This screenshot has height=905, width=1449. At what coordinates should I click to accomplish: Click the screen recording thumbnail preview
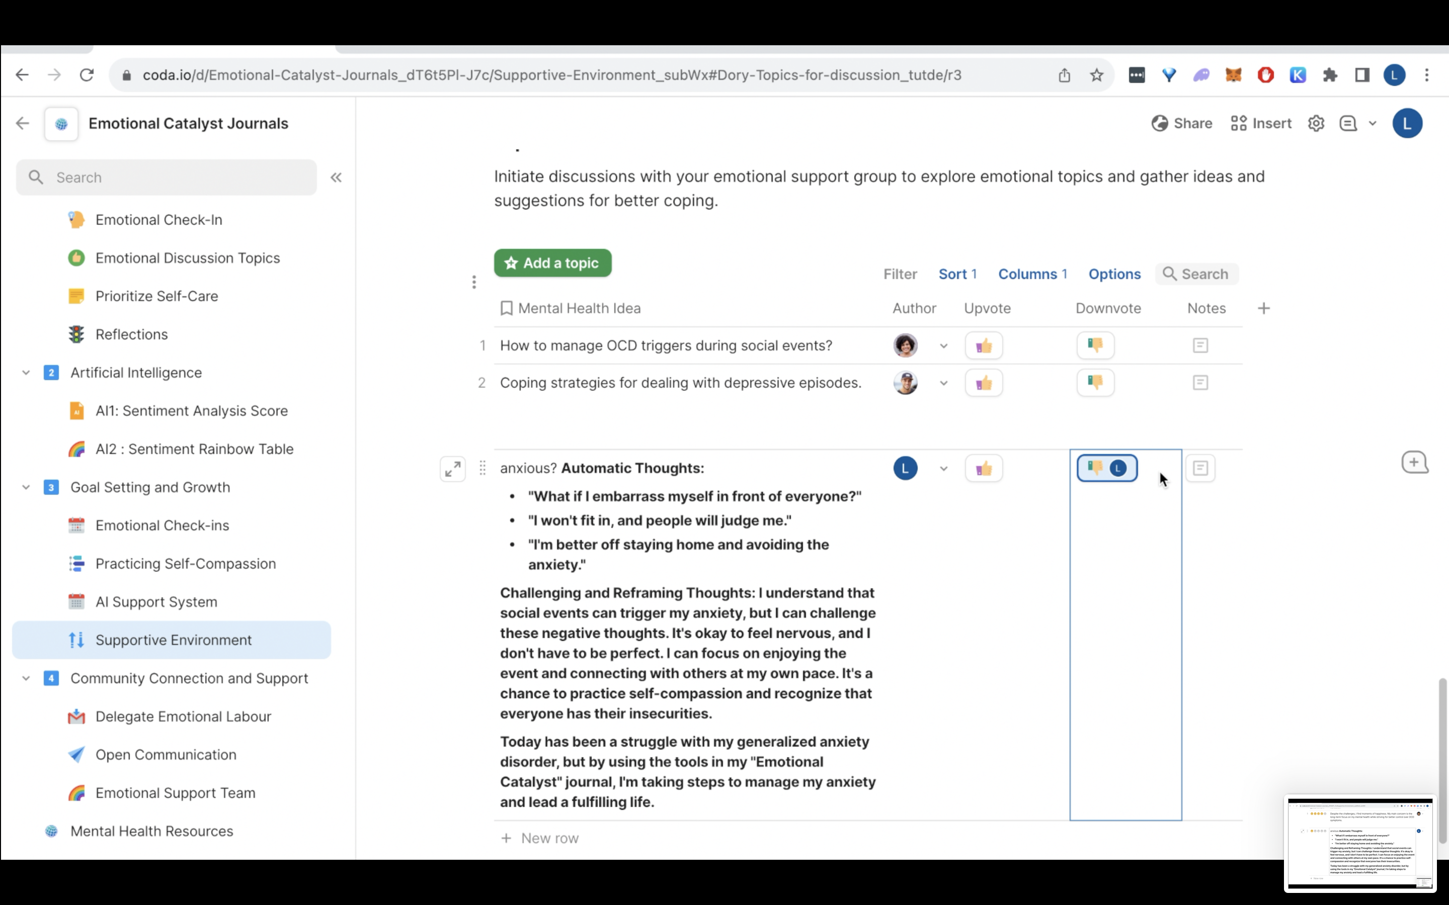[1359, 843]
